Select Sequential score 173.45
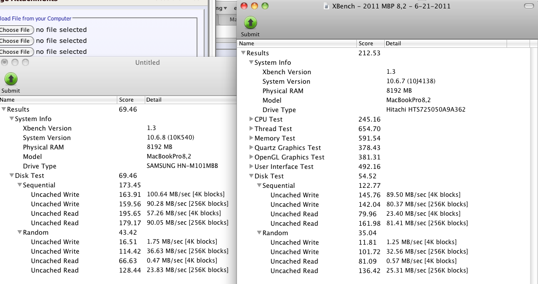Screen dimensions: 538x284 pyautogui.click(x=130, y=185)
